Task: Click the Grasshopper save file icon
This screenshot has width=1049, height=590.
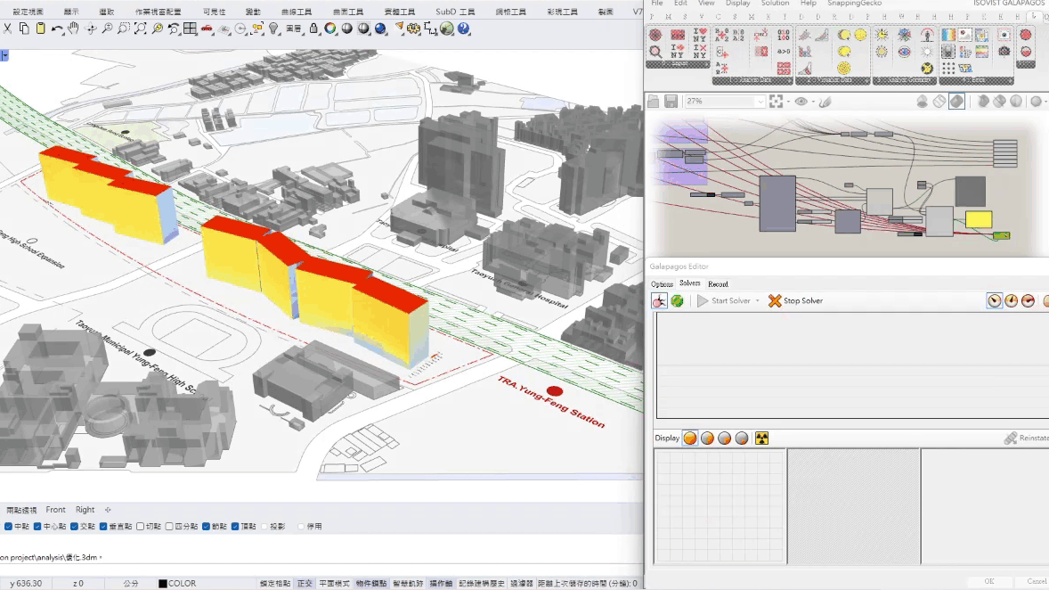Action: (x=671, y=102)
